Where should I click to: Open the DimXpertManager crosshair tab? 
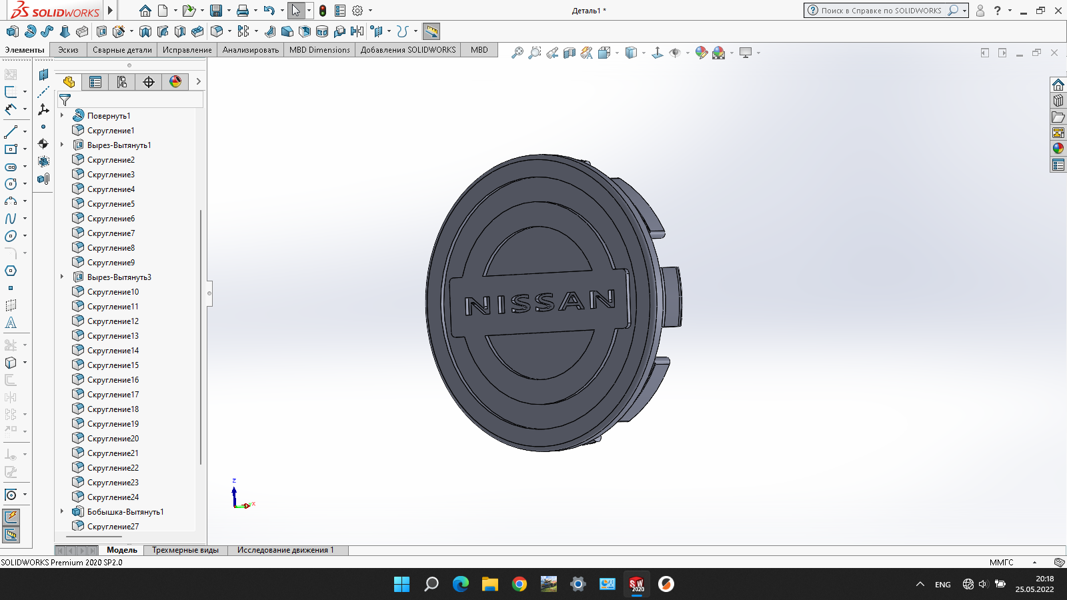coord(149,82)
